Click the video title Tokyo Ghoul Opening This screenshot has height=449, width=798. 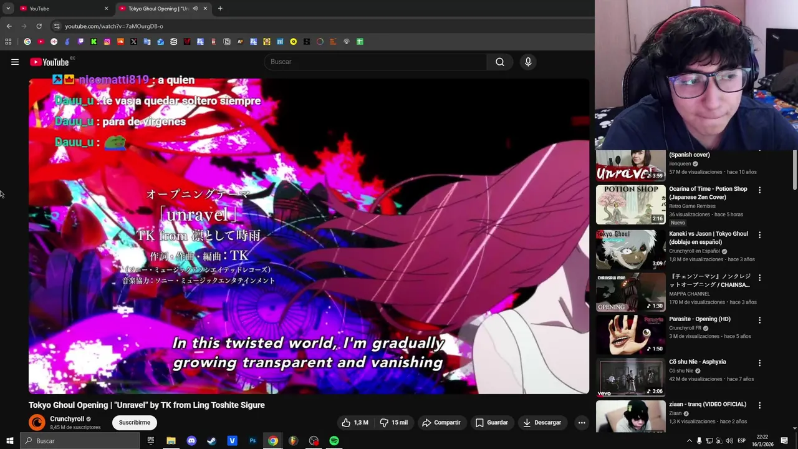pos(147,405)
